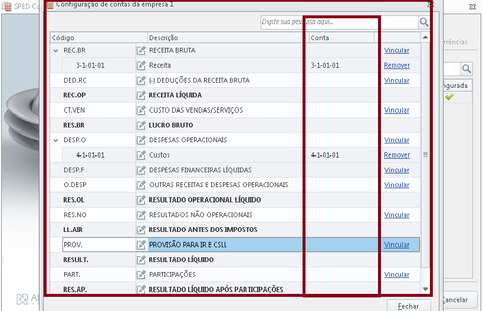Click Remover link for Custos 4-1-01-01
This screenshot has width=483, height=311.
tap(397, 155)
